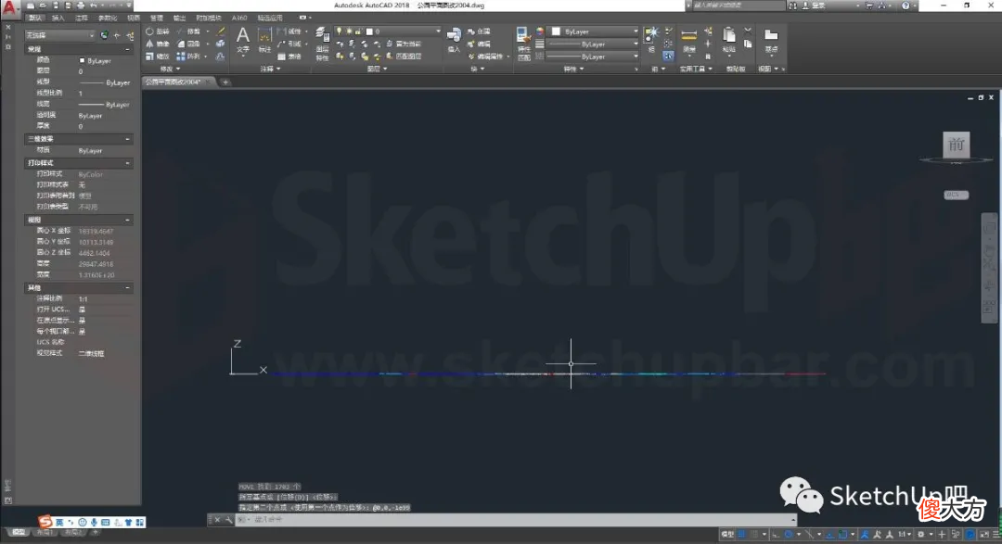Viewport: 1002px width, 544px height.
Task: Switch to the 输出 ribbon tab
Action: (x=180, y=18)
